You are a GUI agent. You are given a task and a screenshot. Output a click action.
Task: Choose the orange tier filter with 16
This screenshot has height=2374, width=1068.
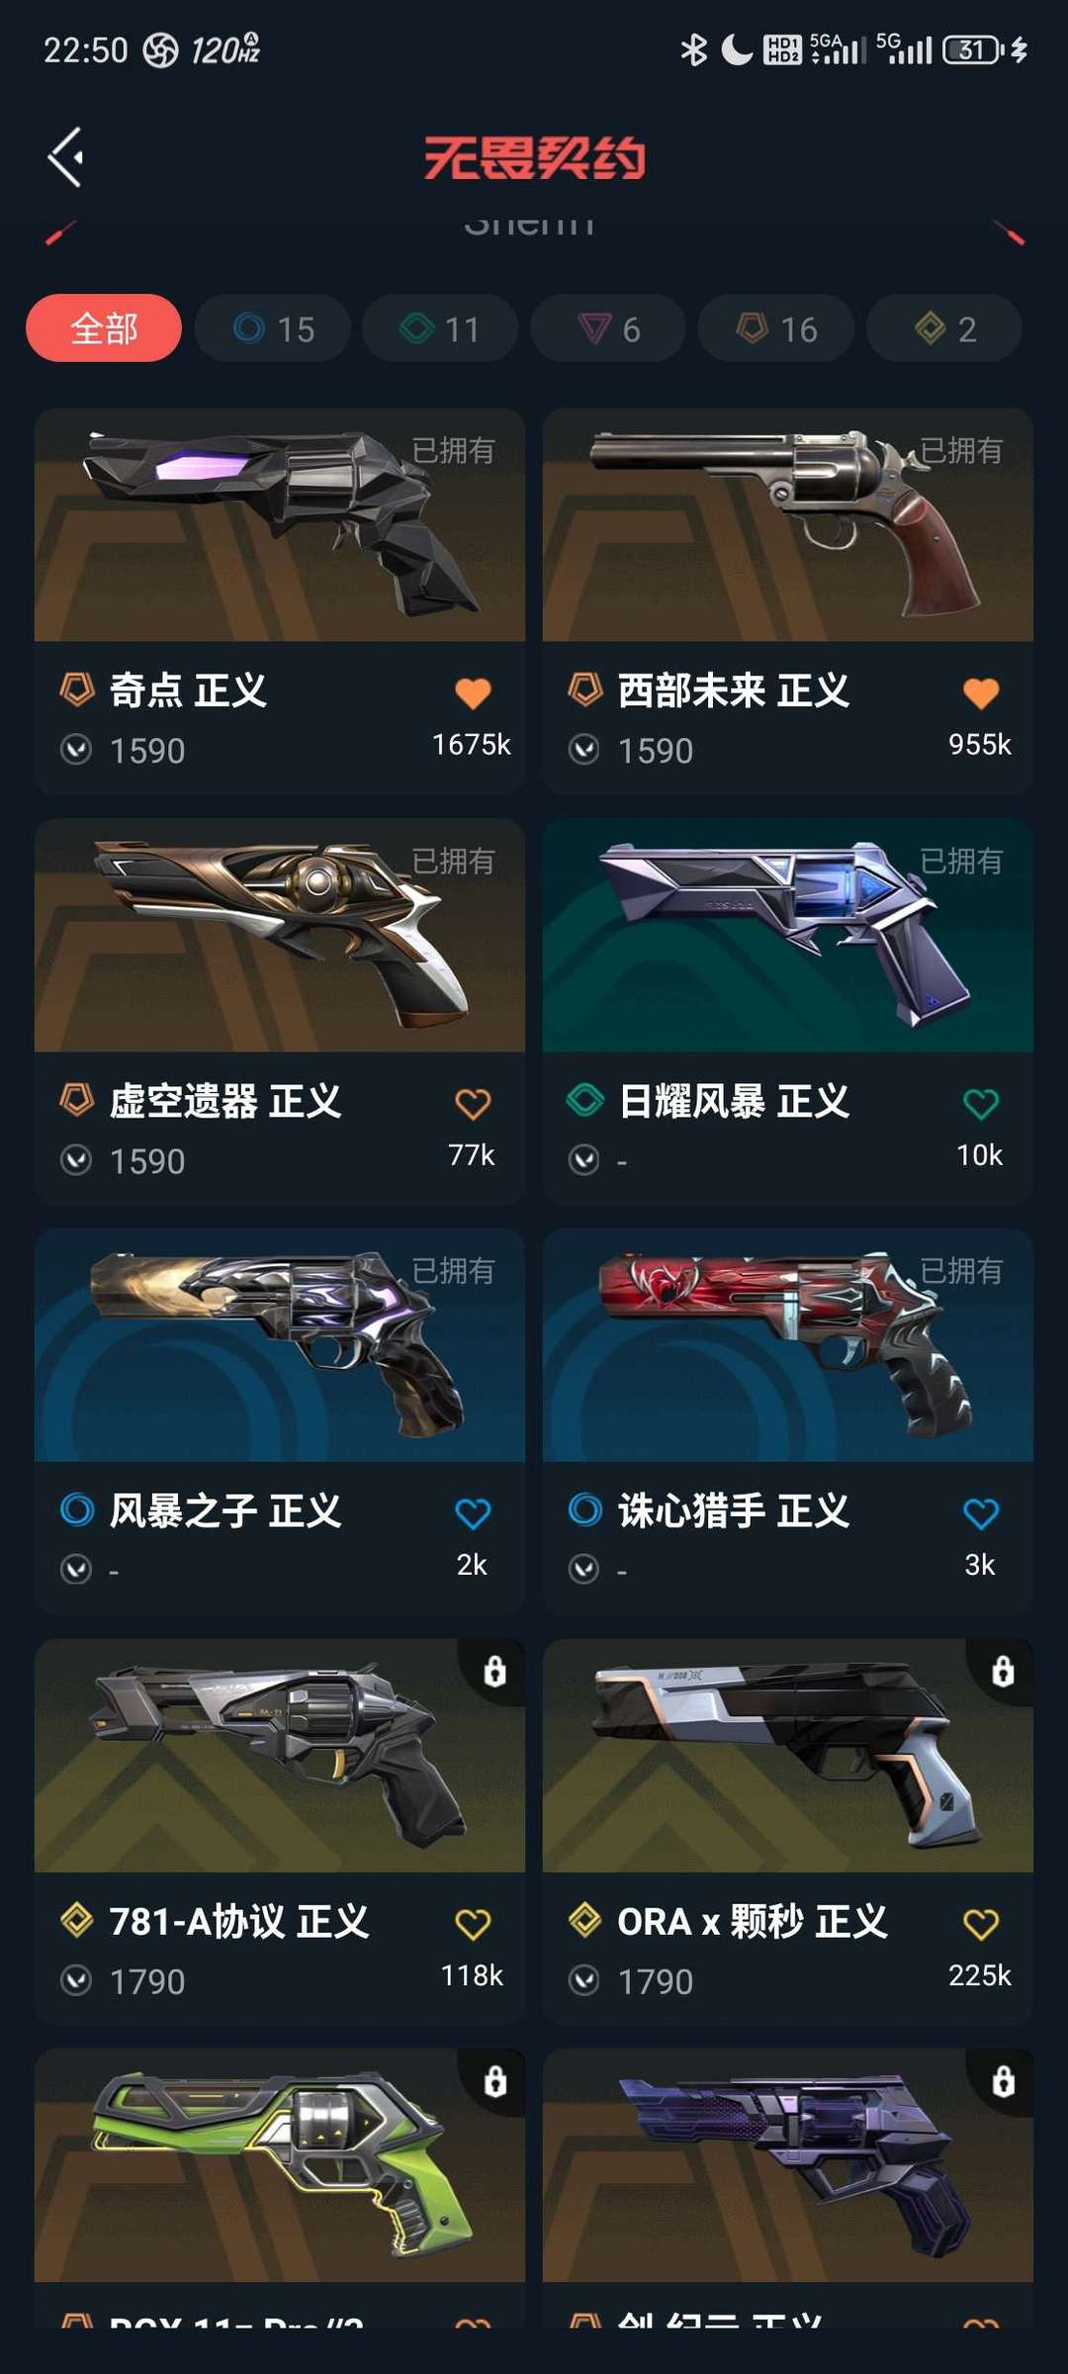(x=776, y=328)
